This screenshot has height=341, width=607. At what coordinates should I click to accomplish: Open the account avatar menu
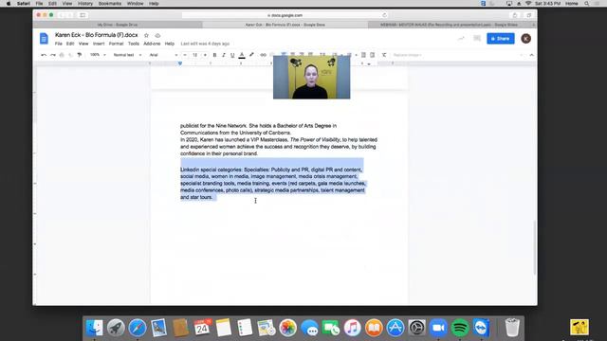525,39
